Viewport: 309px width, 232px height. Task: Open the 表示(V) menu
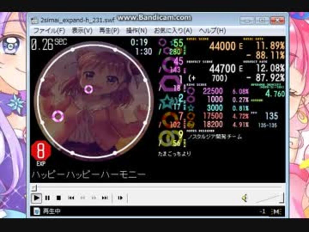(x=82, y=31)
